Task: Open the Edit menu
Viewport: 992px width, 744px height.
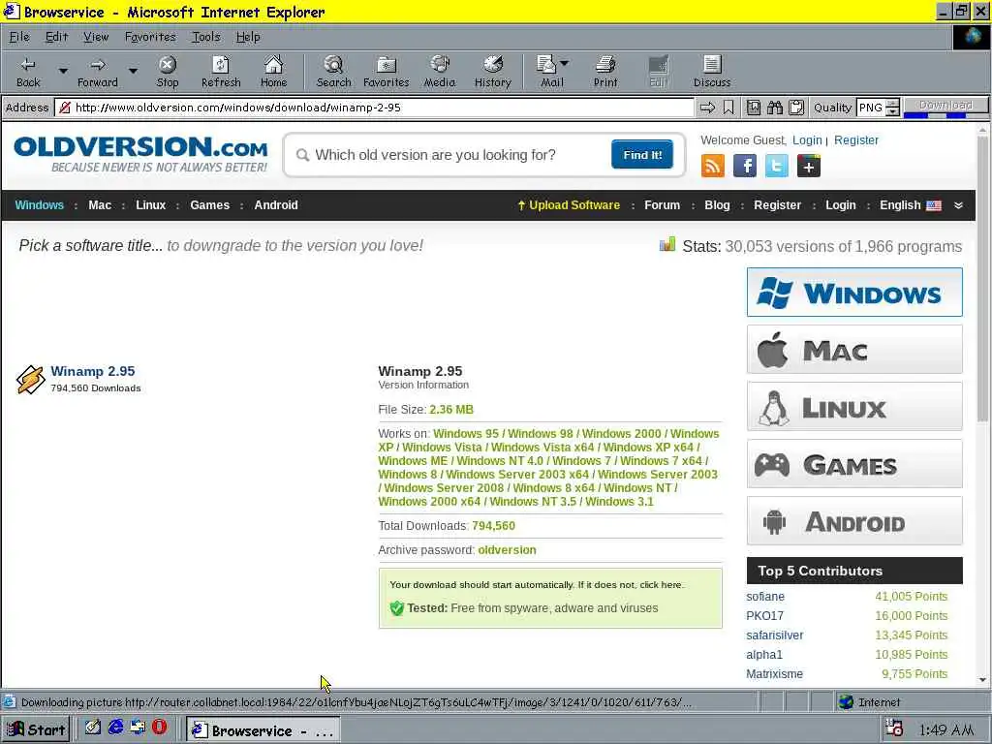Action: pyautogui.click(x=56, y=37)
